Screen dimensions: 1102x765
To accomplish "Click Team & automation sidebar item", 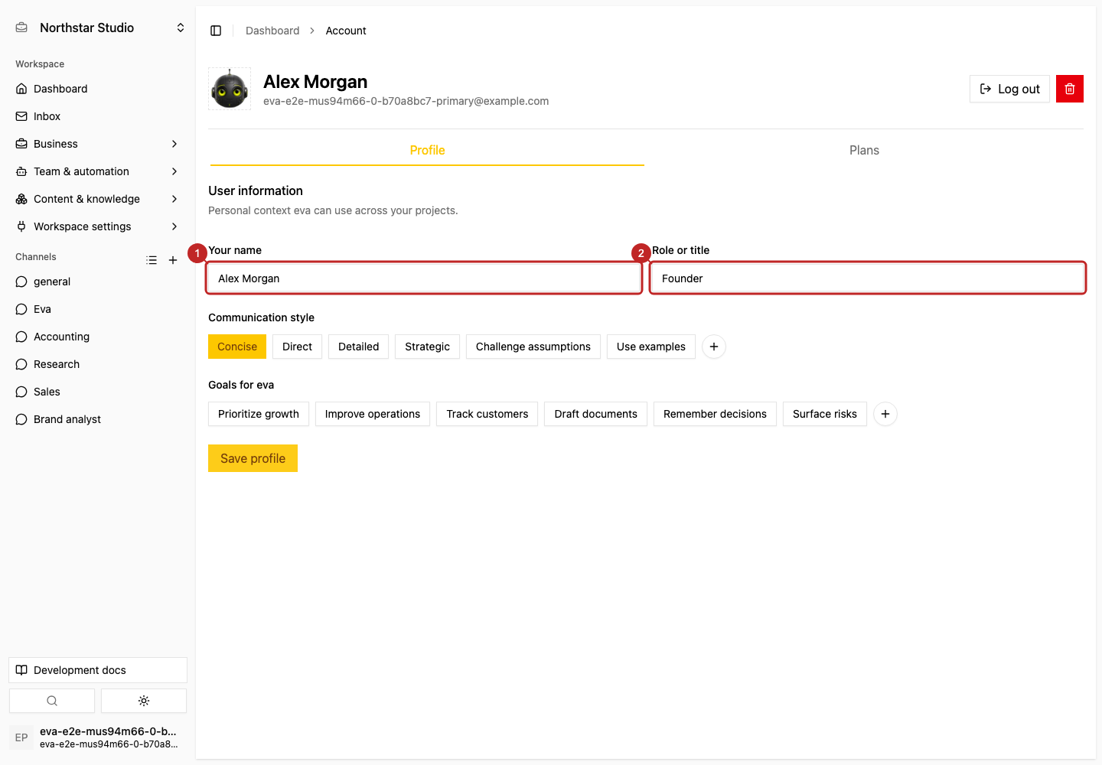I will [98, 171].
